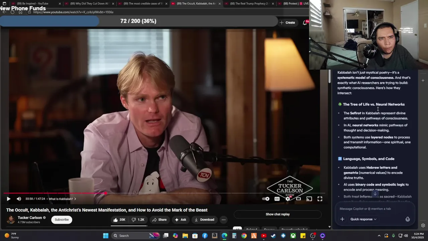This screenshot has height=241, width=428.
Task: Start Copilot voice input microphone
Action: coord(408,219)
